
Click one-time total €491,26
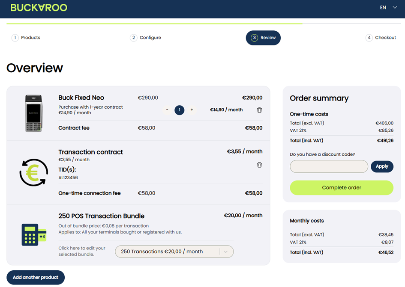(x=385, y=141)
